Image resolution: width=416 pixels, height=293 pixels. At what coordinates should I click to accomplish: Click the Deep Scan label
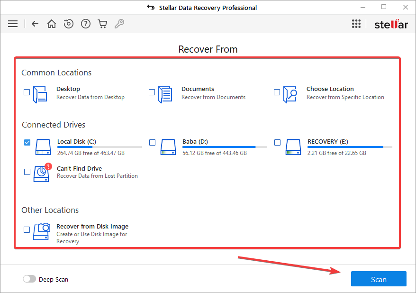coord(54,279)
